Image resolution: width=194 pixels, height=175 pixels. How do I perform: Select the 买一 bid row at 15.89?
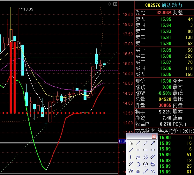pyautogui.click(x=164, y=50)
